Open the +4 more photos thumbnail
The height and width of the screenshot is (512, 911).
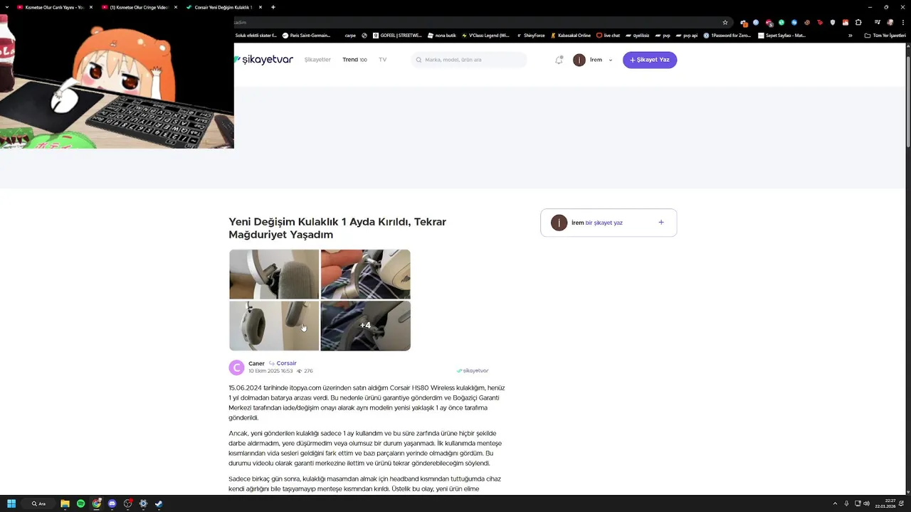click(x=365, y=326)
